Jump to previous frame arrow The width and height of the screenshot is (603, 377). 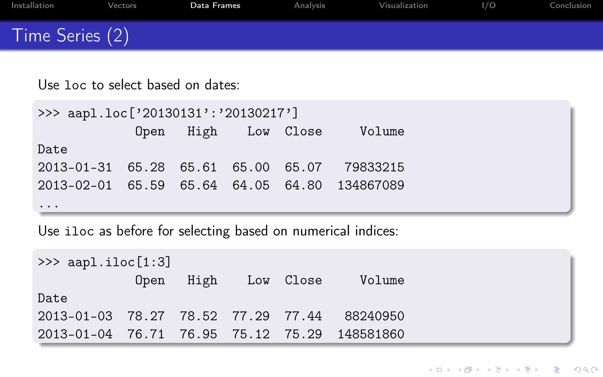(460, 370)
